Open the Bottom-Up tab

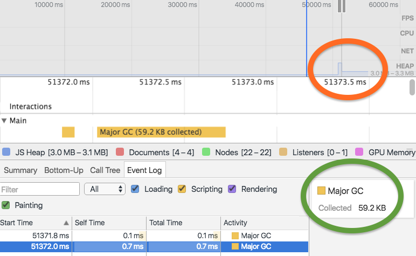[64, 170]
